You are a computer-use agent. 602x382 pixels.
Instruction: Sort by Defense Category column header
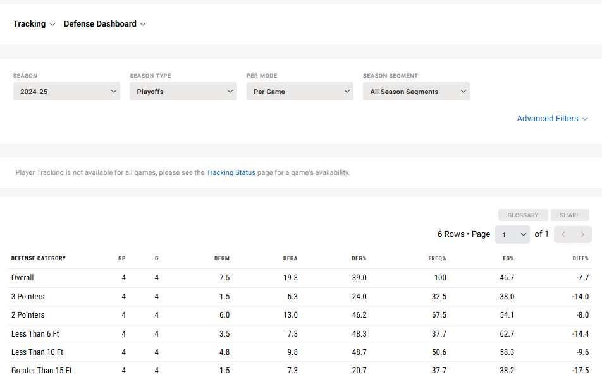tap(39, 258)
